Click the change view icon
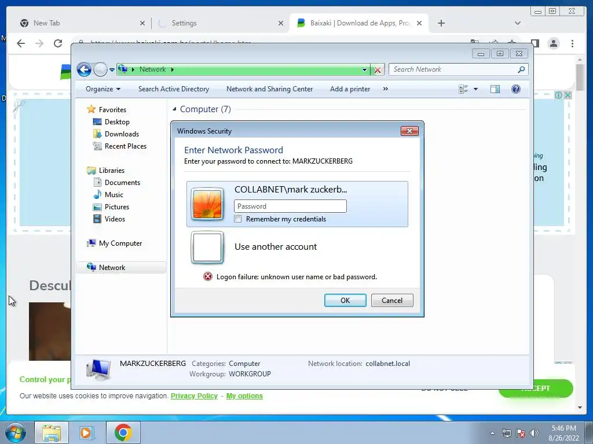The width and height of the screenshot is (593, 444). pos(463,89)
